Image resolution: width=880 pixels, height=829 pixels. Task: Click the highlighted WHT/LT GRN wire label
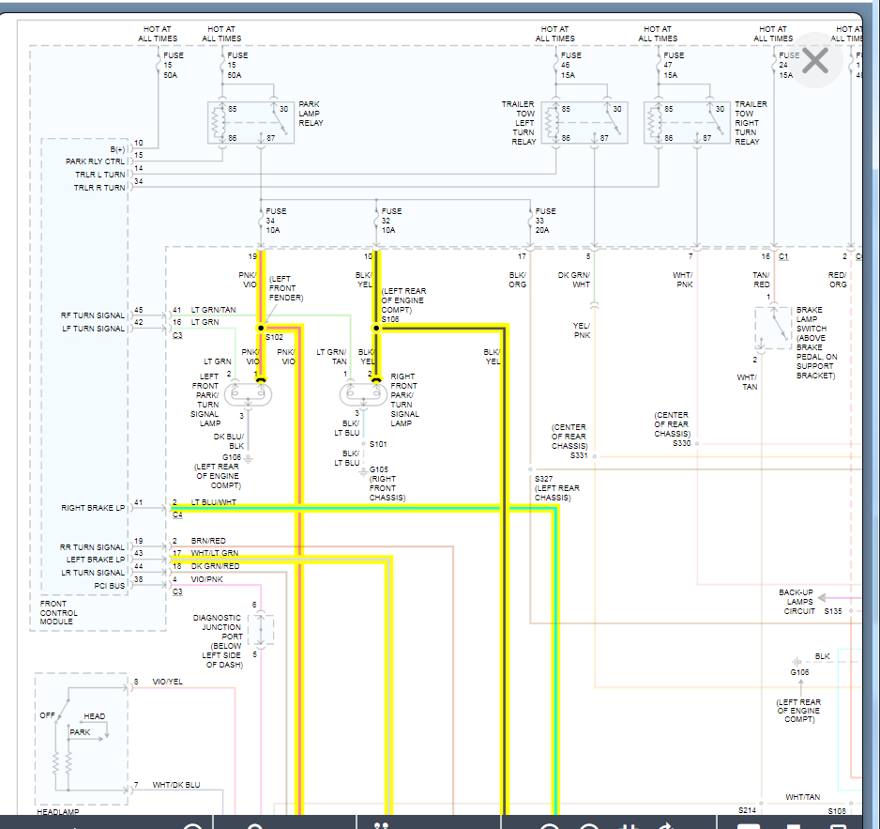pyautogui.click(x=214, y=553)
